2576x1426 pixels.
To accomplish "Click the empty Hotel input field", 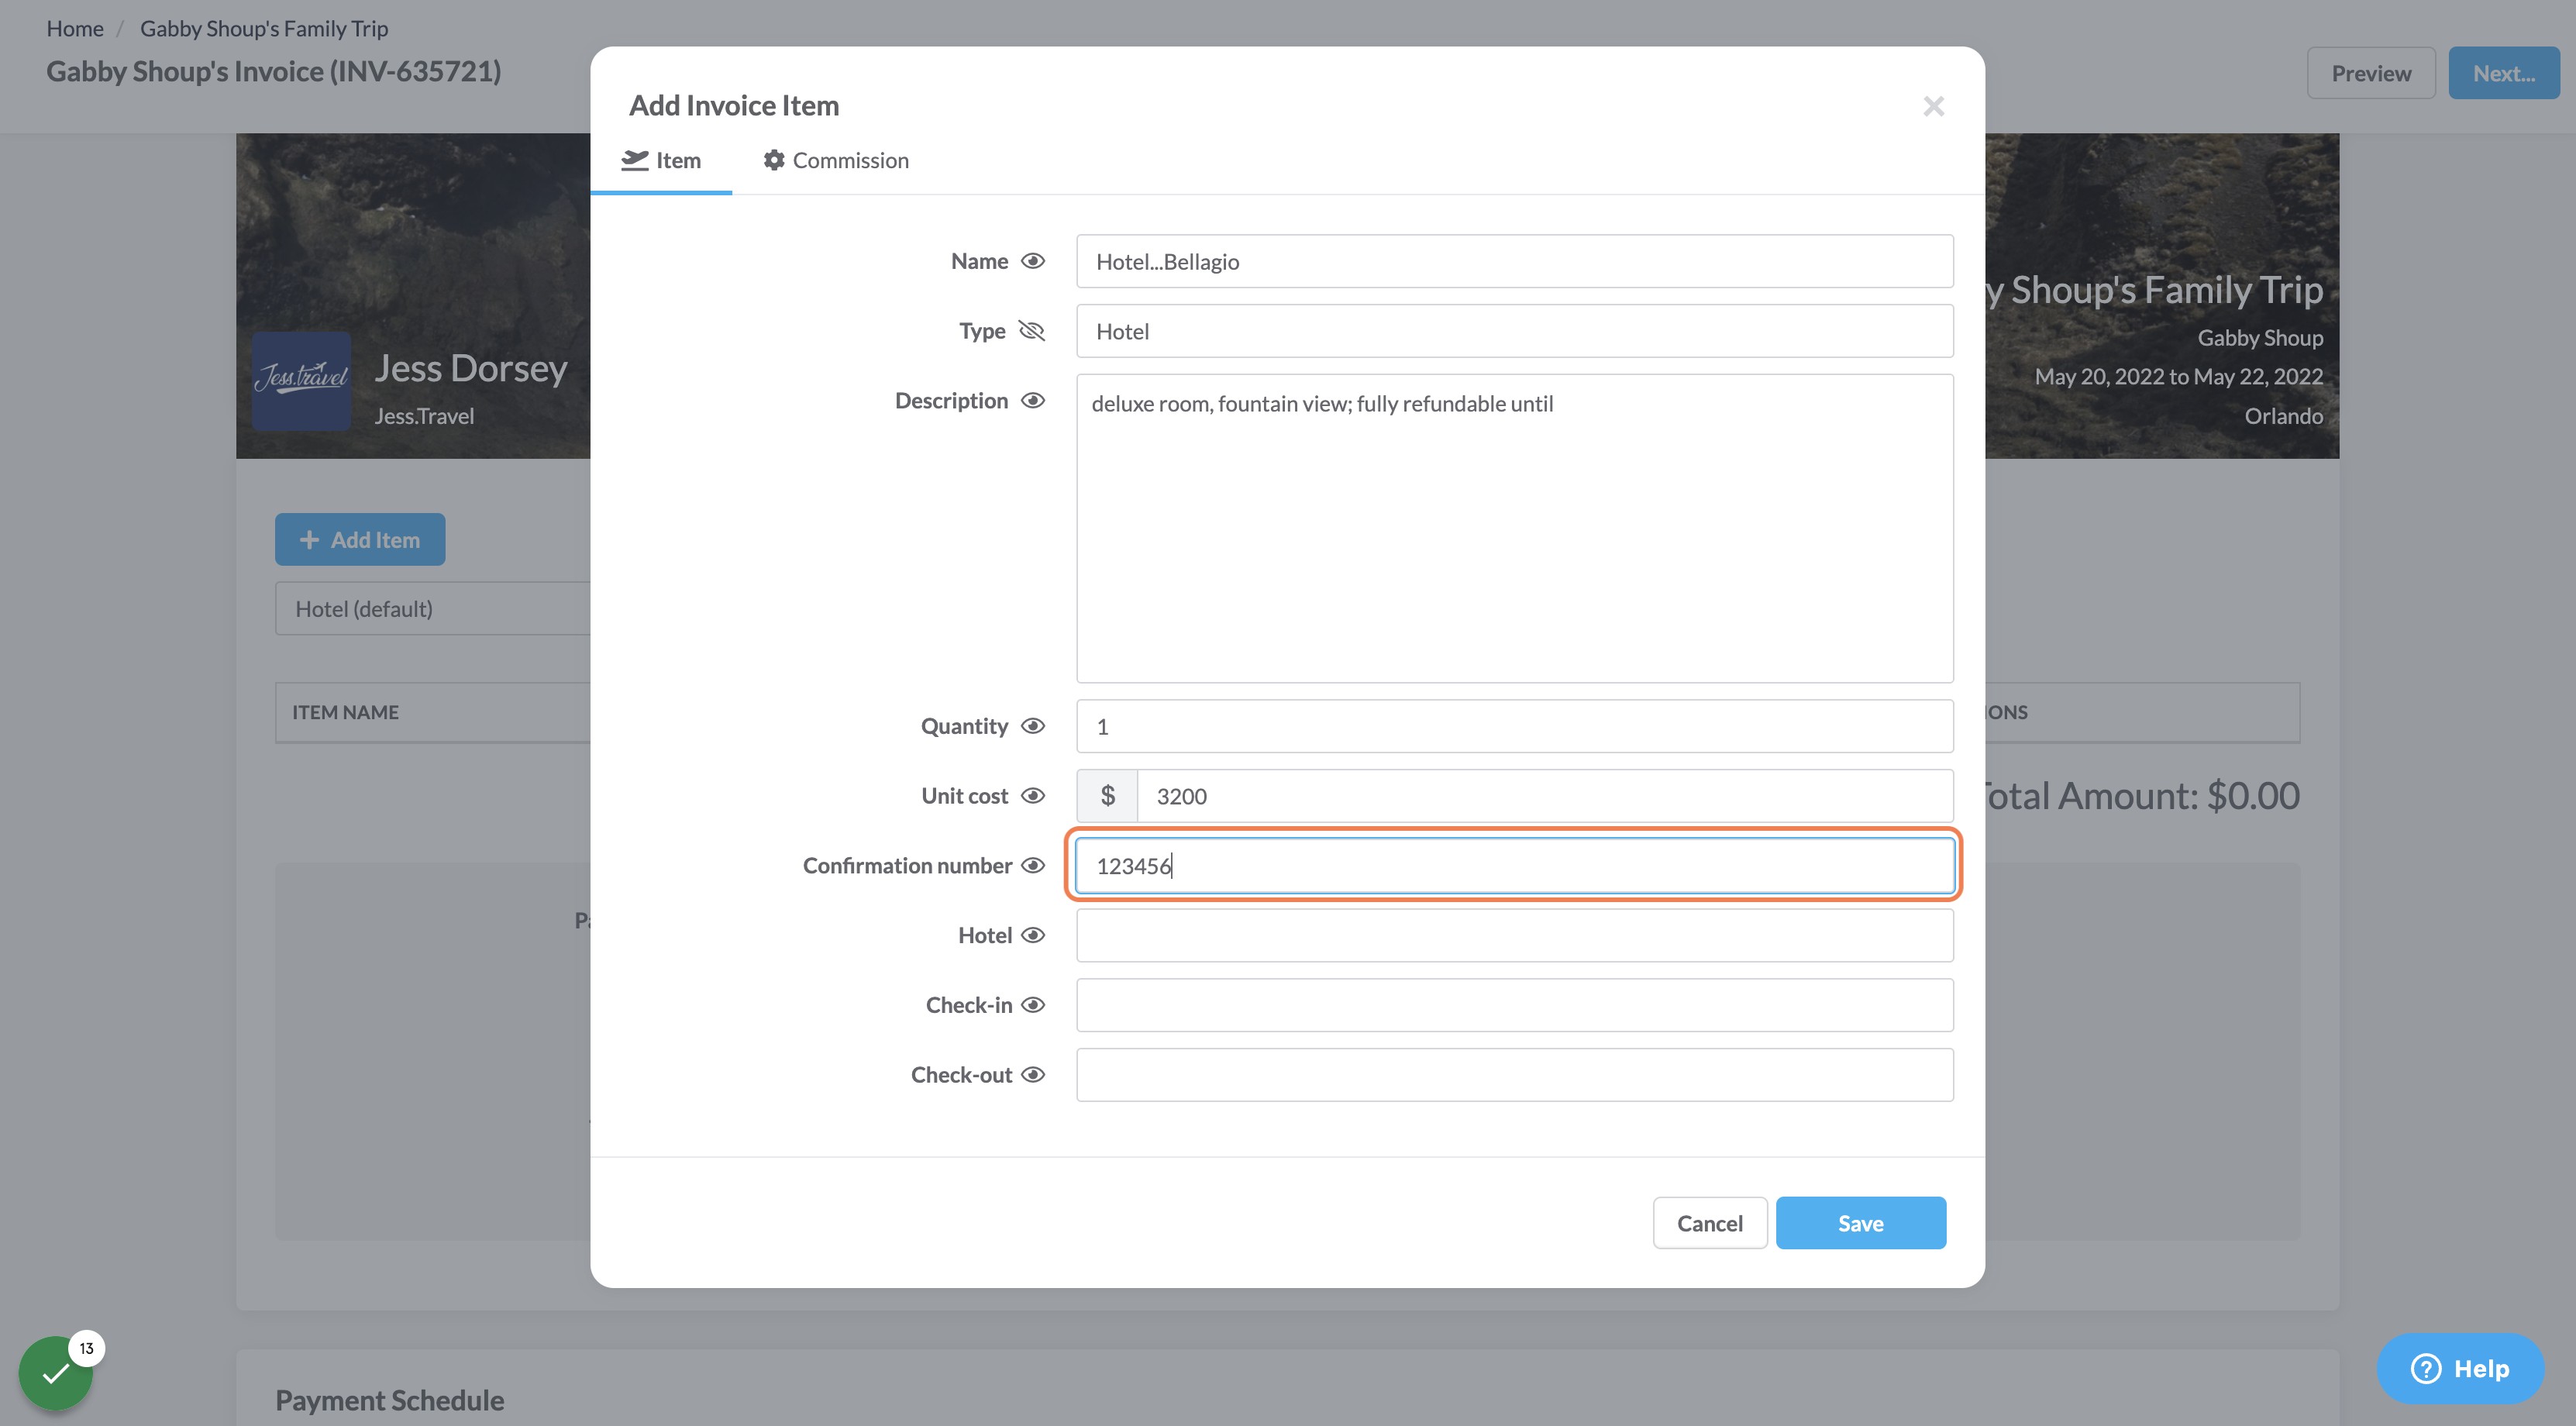I will (x=1514, y=935).
